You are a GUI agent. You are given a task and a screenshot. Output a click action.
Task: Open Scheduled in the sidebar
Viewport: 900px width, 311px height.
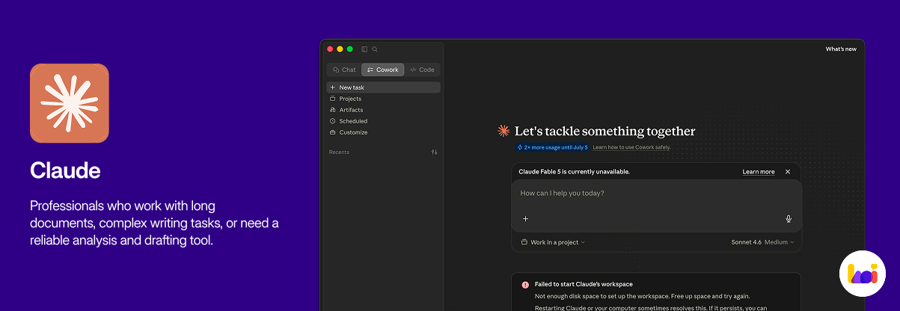tap(383, 121)
